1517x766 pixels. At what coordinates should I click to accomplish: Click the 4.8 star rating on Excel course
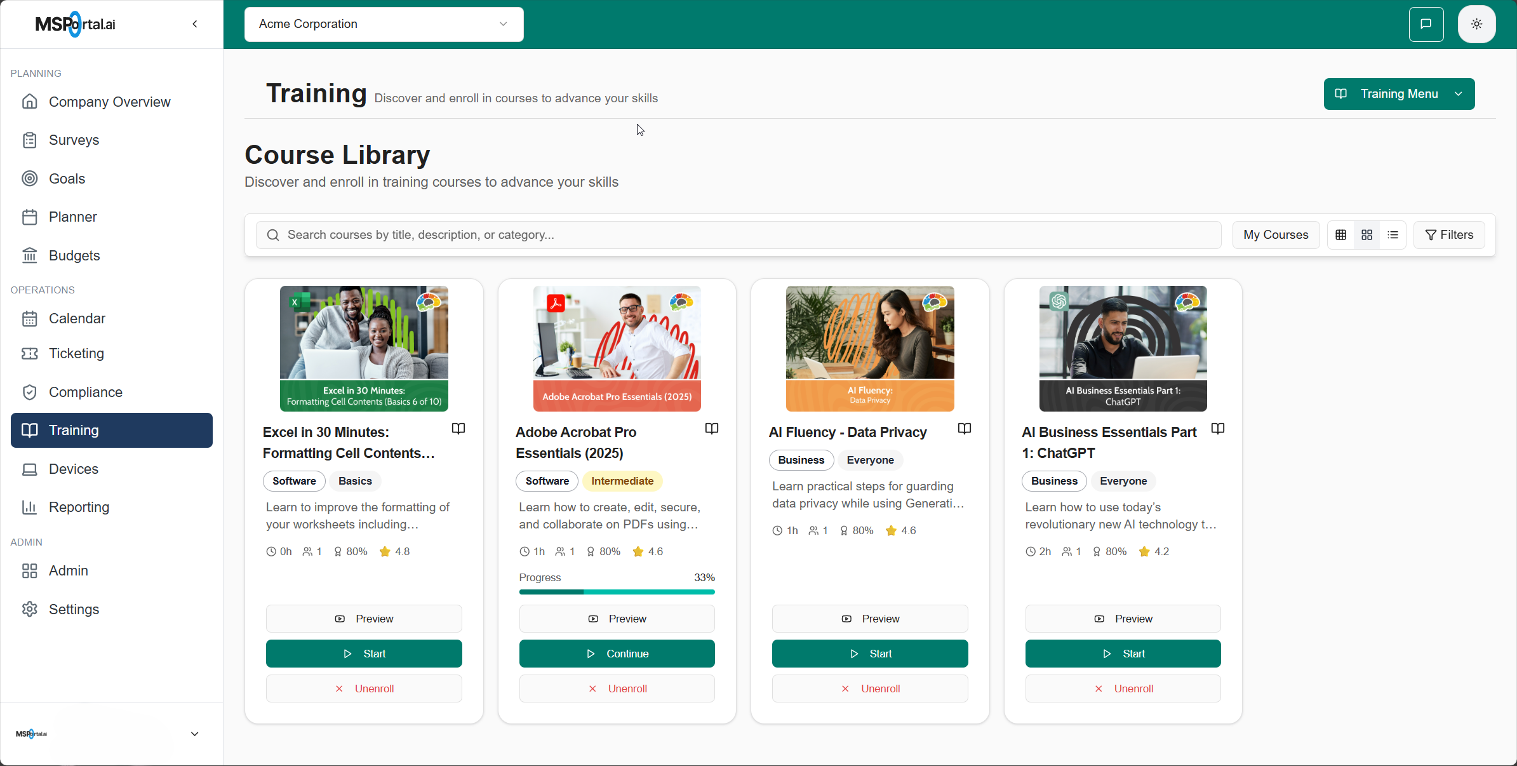[394, 551]
